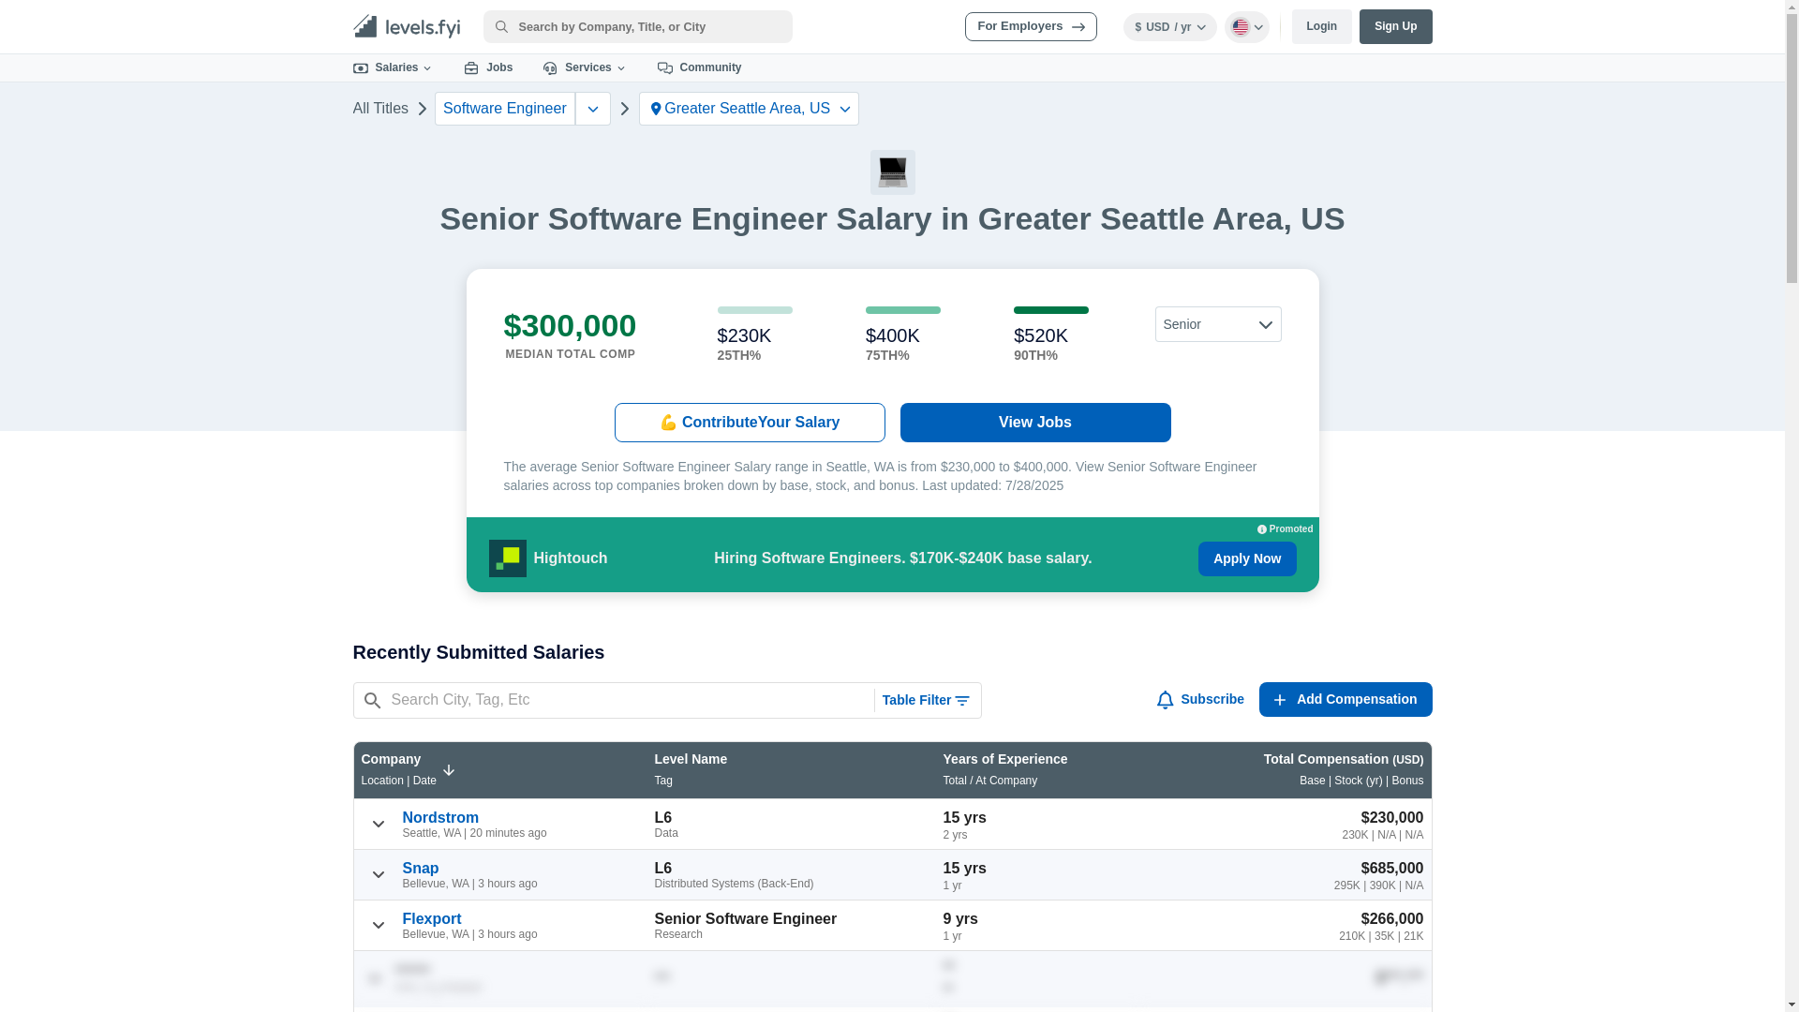This screenshot has width=1799, height=1012.
Task: Sort by Company column arrow icon
Action: click(449, 770)
